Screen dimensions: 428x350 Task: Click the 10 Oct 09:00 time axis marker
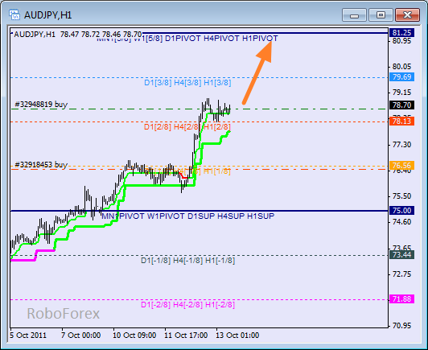click(134, 336)
